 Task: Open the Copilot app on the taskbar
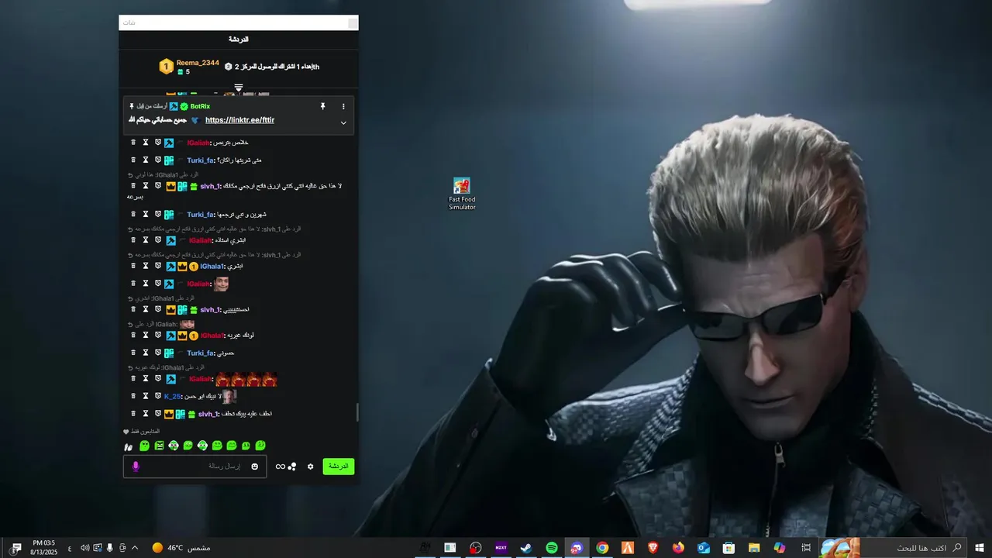tap(780, 547)
